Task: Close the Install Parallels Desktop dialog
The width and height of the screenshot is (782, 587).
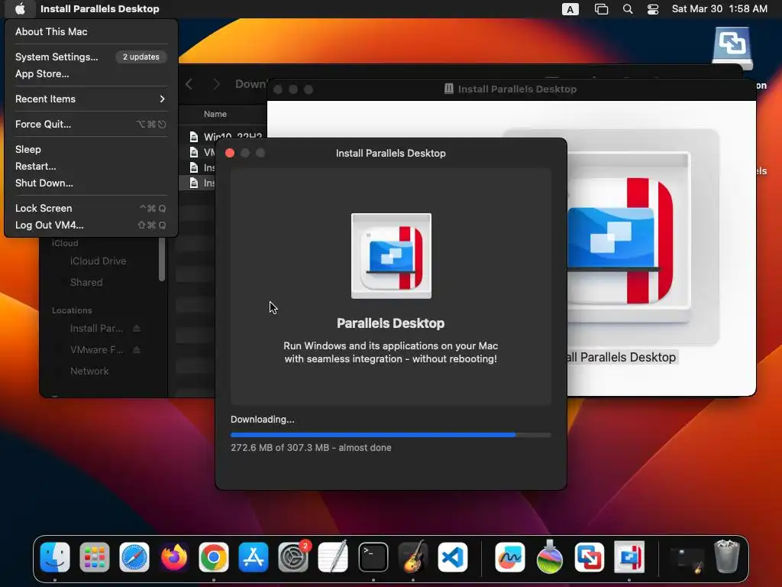Action: click(230, 153)
